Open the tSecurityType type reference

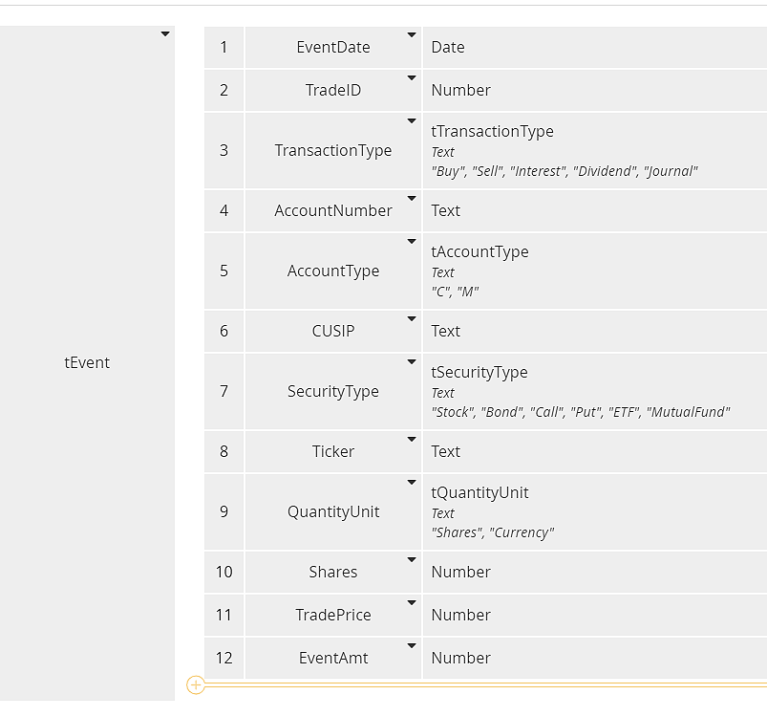(479, 372)
